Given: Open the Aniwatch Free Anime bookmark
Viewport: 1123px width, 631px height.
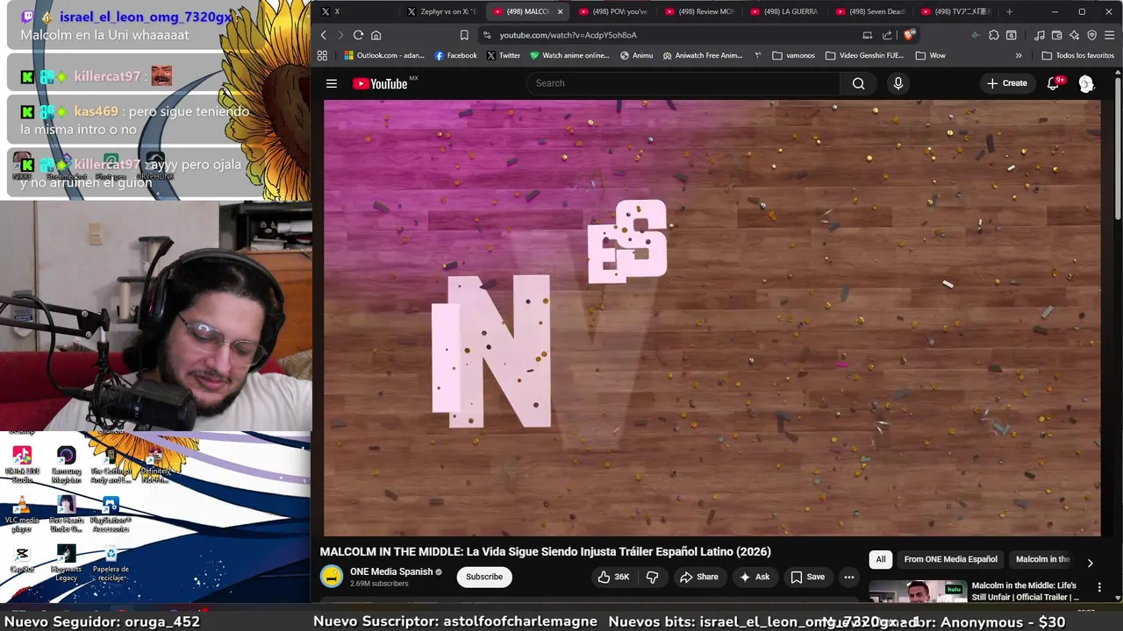Looking at the screenshot, I should coord(703,55).
